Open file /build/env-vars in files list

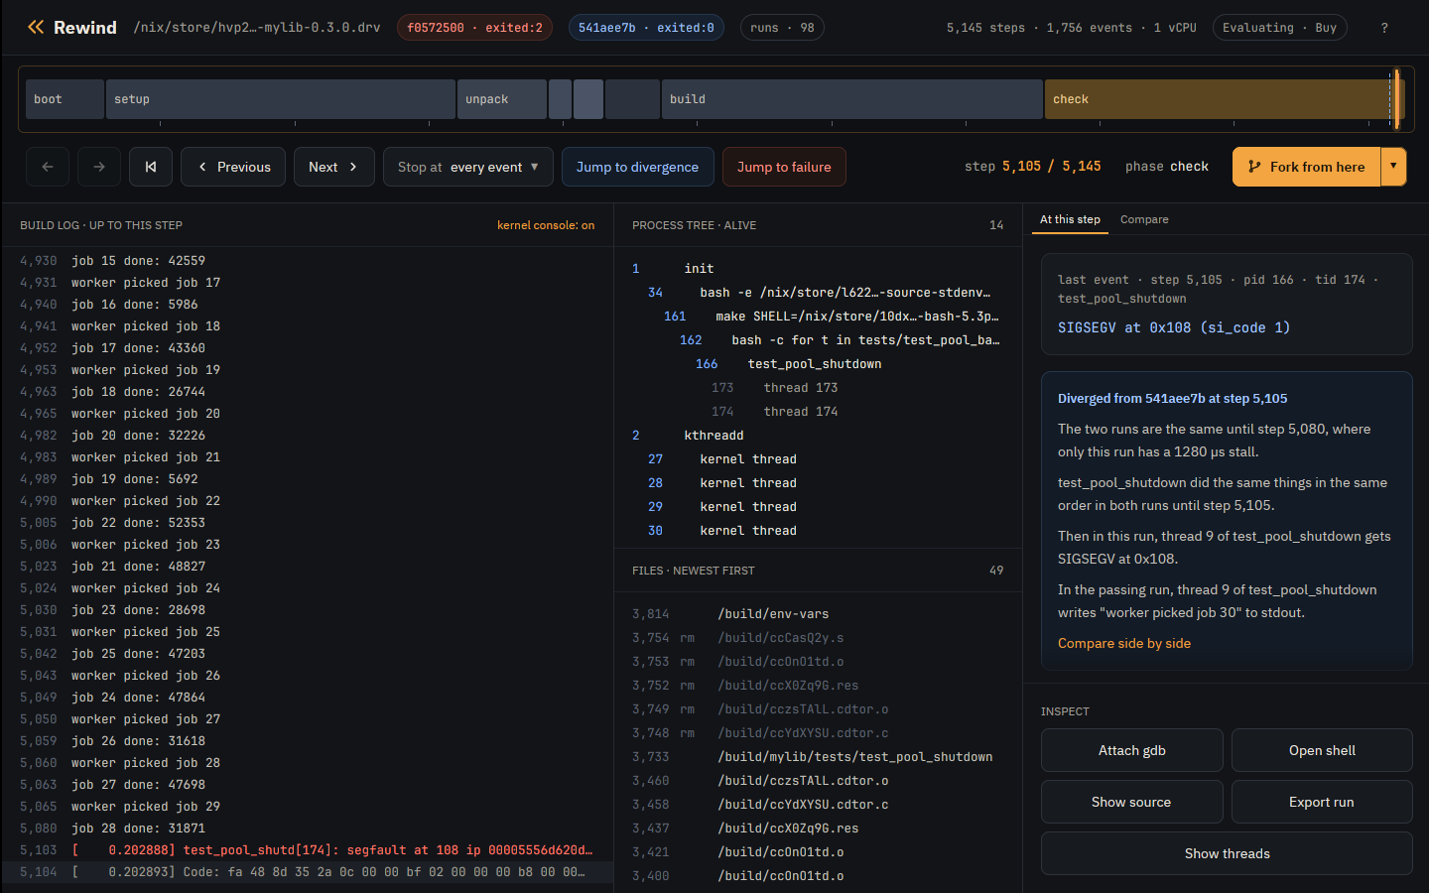pos(818,614)
